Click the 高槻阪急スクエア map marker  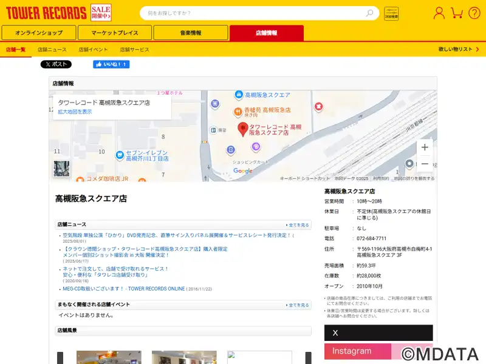239,95
